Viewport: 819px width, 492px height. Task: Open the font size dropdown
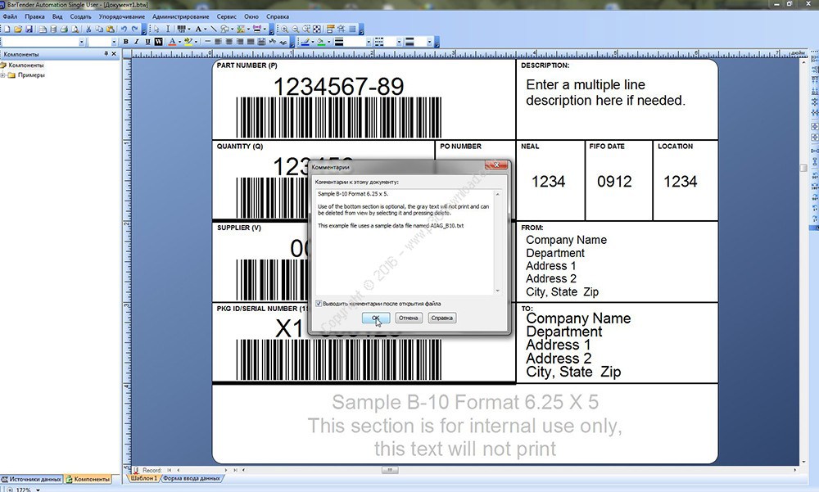[x=114, y=42]
